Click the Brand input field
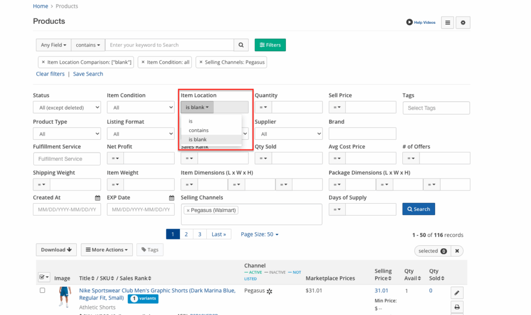Image resolution: width=531 pixels, height=315 pixels. [x=362, y=134]
